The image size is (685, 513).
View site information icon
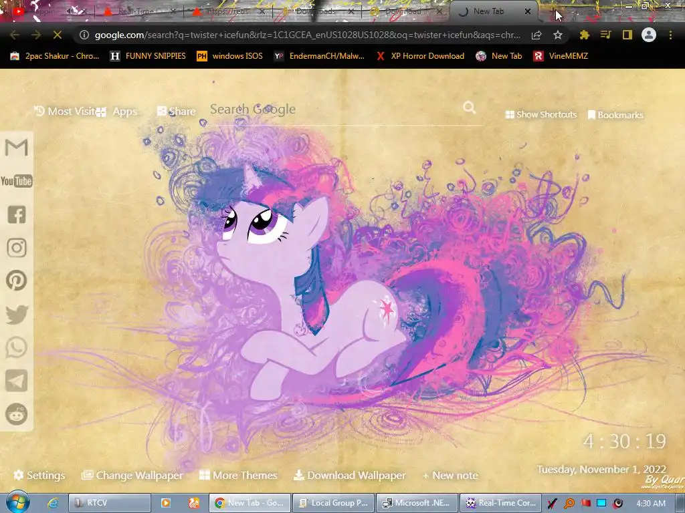[x=84, y=35]
